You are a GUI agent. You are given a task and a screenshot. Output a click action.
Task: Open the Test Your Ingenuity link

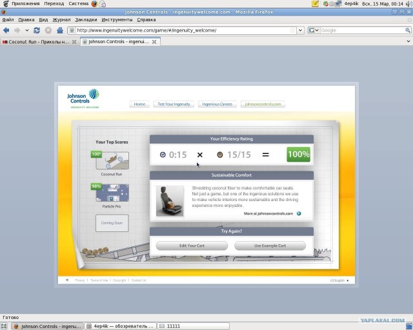[x=174, y=104]
